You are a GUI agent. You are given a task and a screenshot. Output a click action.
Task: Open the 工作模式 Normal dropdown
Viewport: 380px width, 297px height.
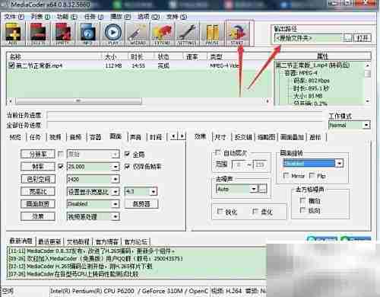click(x=366, y=125)
